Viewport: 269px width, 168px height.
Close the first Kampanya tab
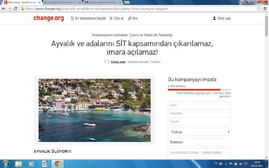click(x=39, y=2)
